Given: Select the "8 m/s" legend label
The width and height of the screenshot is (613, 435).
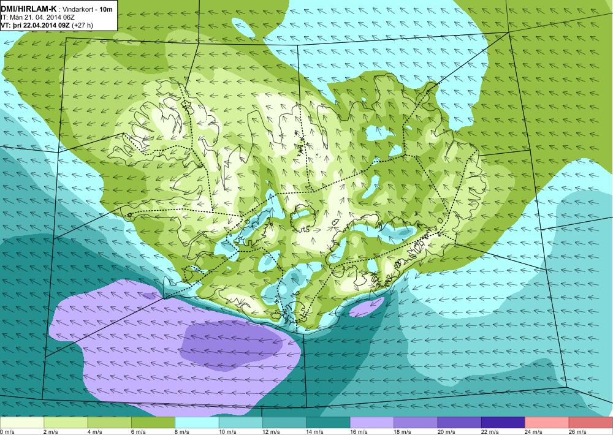Looking at the screenshot, I should 183,432.
